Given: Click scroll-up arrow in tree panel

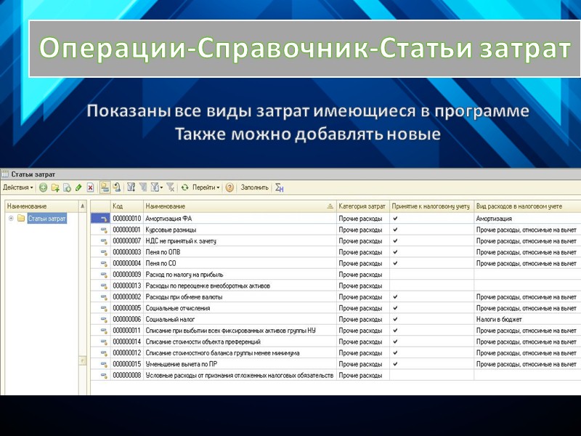Looking at the screenshot, I should coord(83,206).
